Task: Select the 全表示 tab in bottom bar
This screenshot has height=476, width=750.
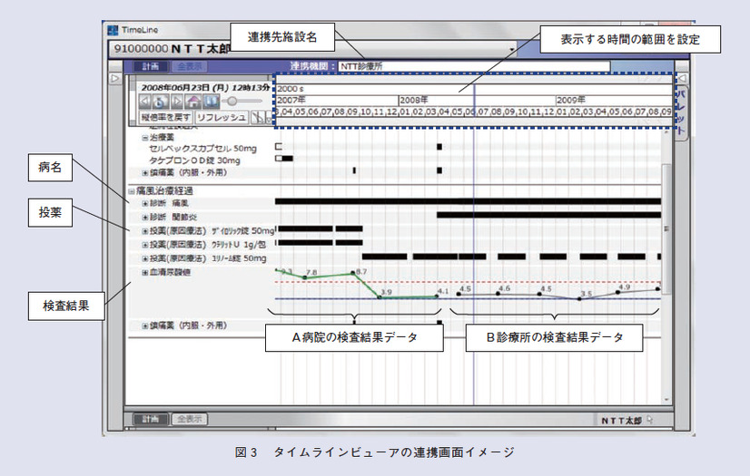Action: pos(189,419)
